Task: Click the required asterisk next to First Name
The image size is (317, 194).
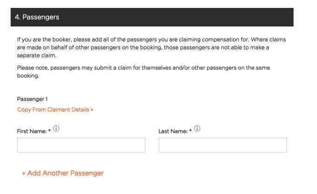Action: tap(49, 131)
